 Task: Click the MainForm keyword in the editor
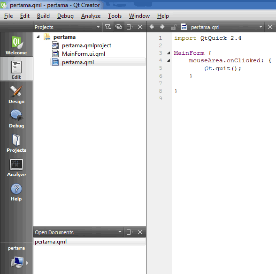point(189,53)
